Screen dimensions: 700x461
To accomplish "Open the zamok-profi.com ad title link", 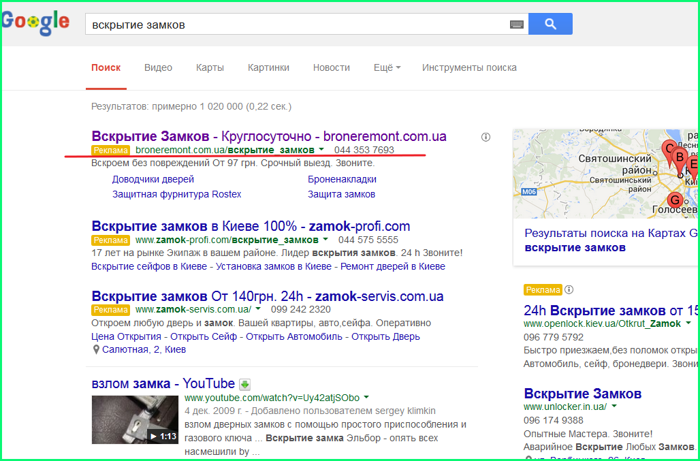I will coord(251,226).
